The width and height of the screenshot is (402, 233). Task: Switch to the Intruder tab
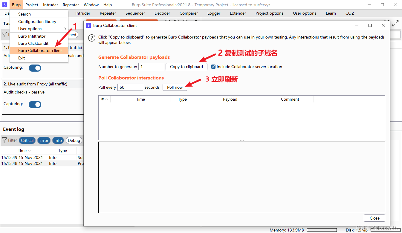pyautogui.click(x=83, y=13)
